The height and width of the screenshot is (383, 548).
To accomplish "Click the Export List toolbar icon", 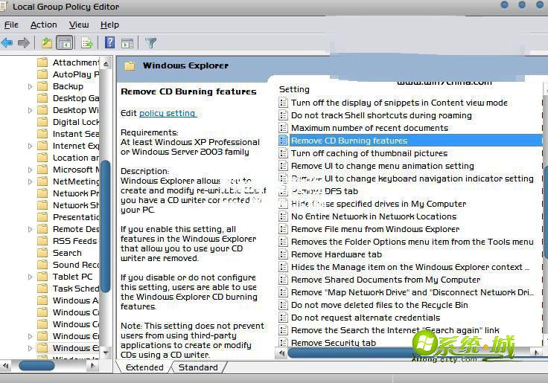I will click(x=87, y=43).
